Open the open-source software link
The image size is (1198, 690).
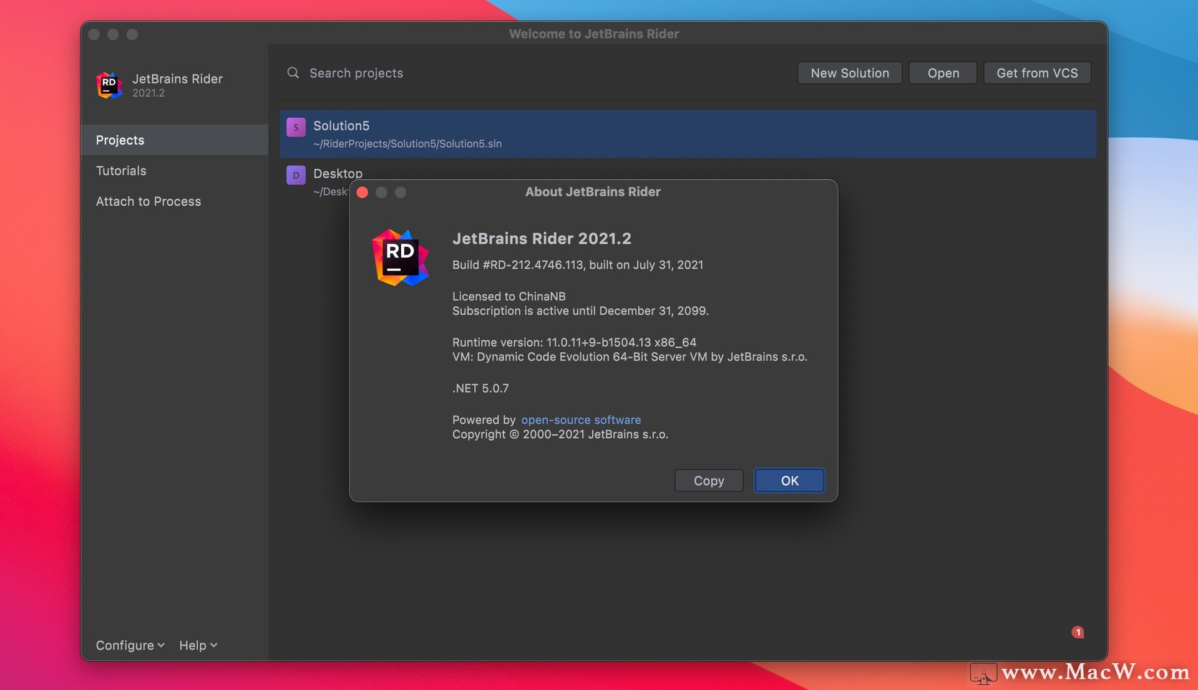tap(581, 420)
